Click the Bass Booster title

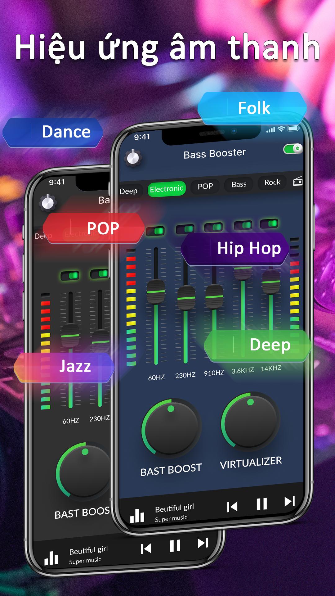(x=215, y=154)
